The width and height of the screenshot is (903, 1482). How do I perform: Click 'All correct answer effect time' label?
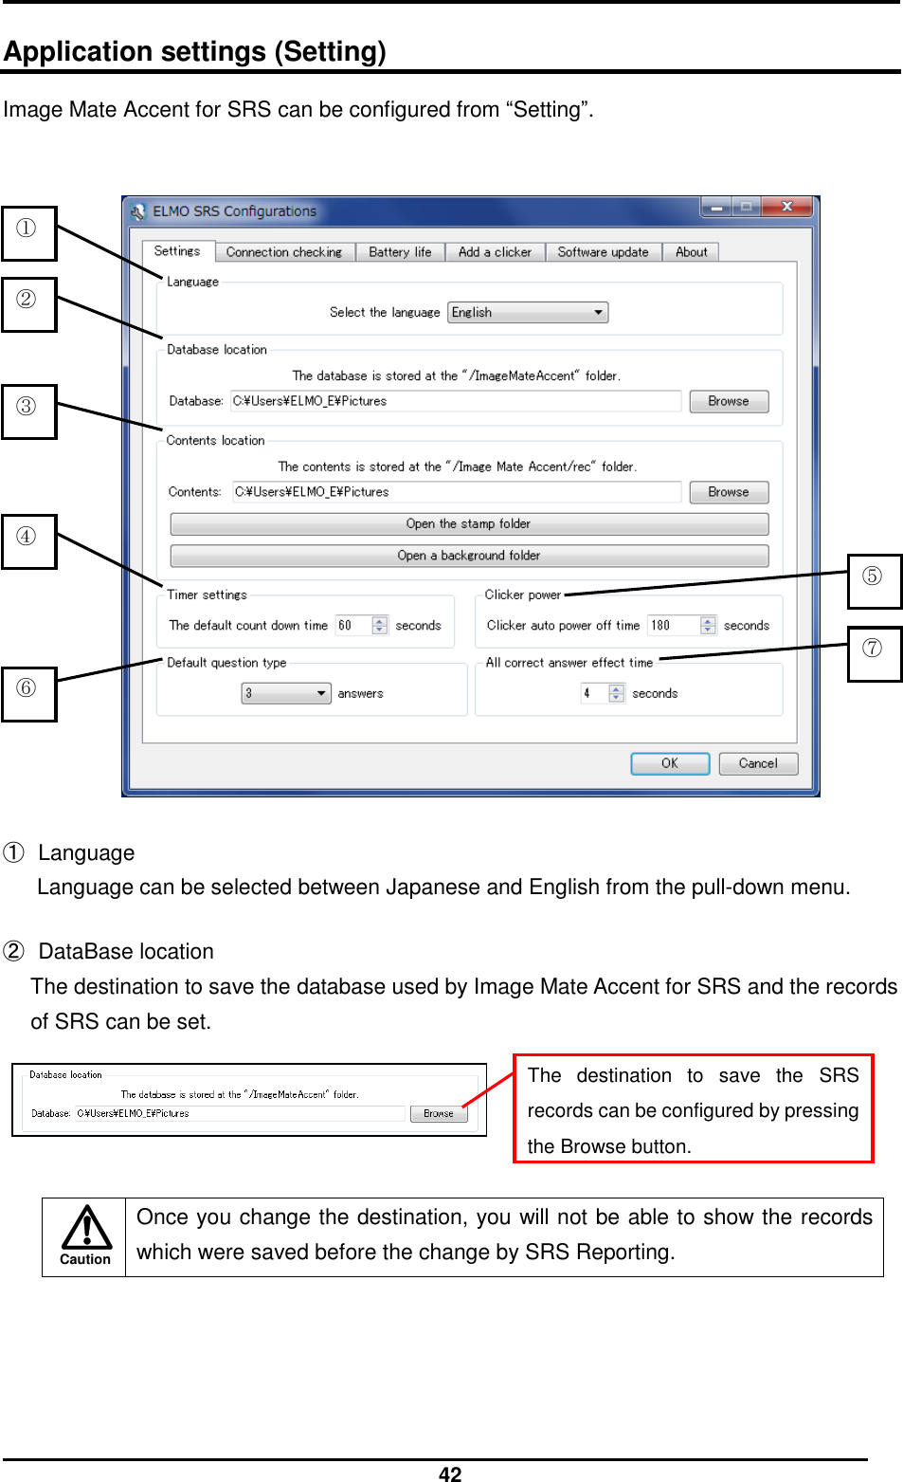[x=569, y=663]
